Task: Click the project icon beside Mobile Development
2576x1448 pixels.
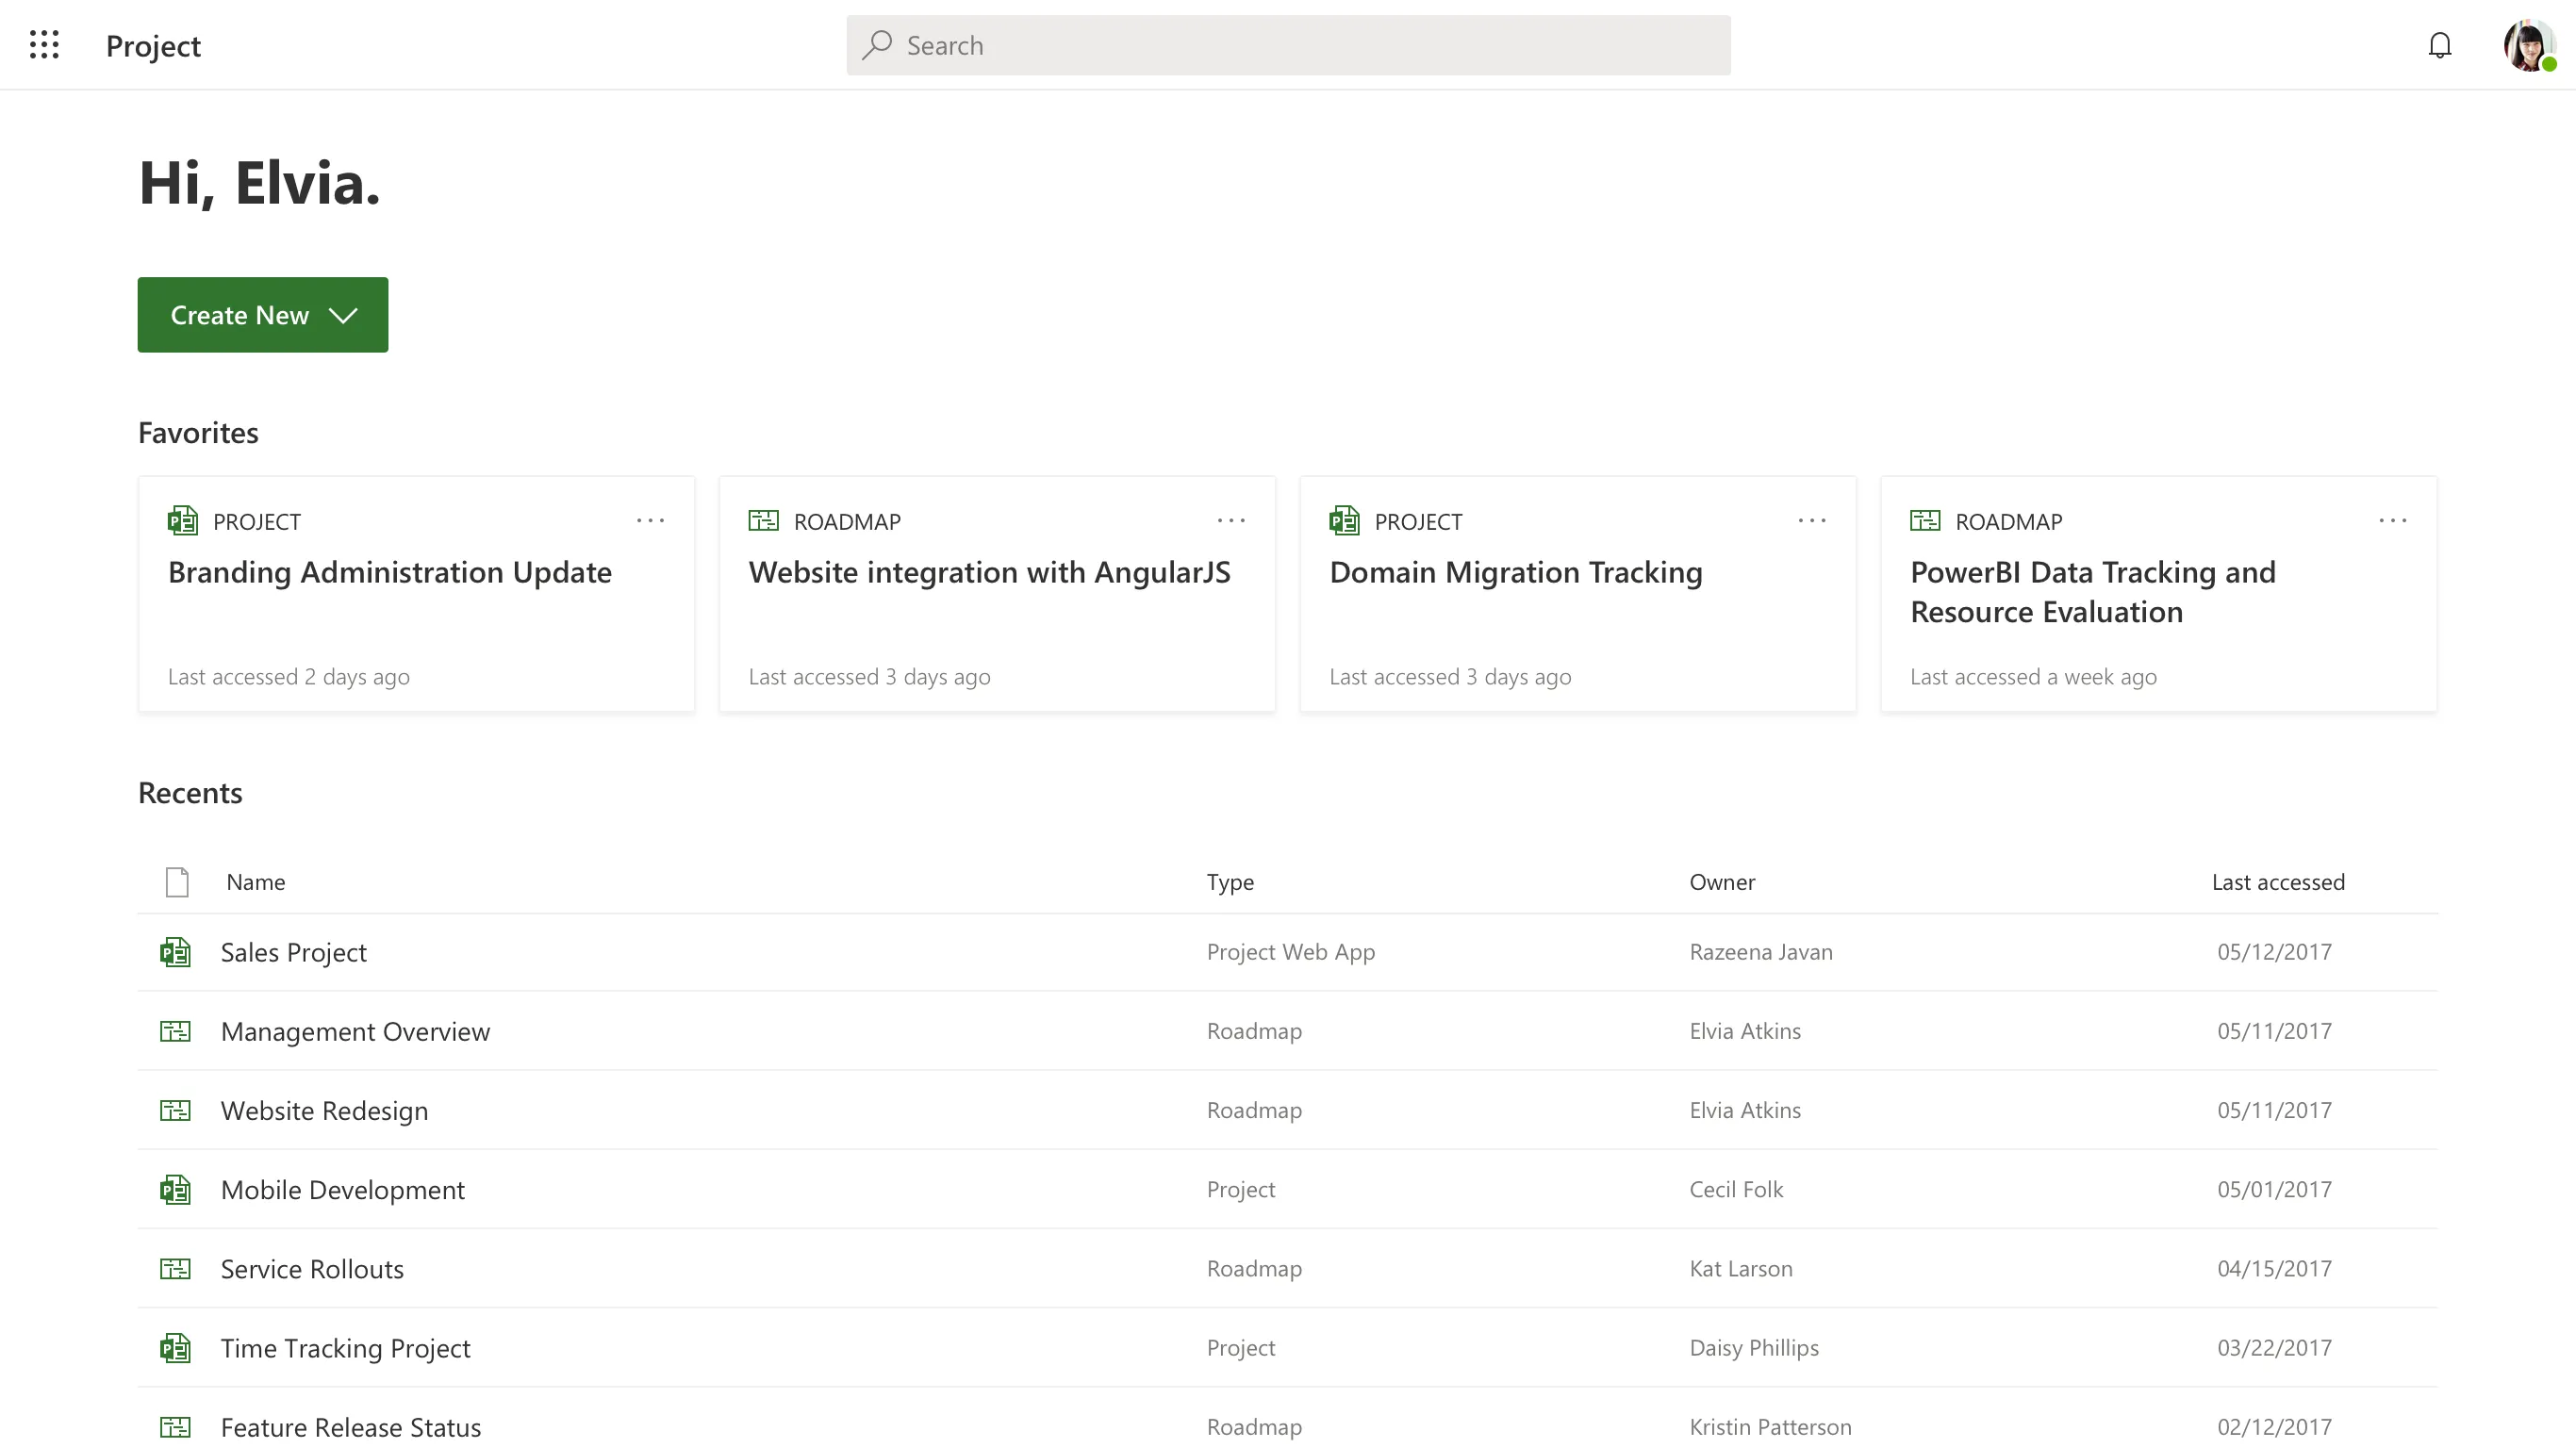Action: pos(175,1189)
